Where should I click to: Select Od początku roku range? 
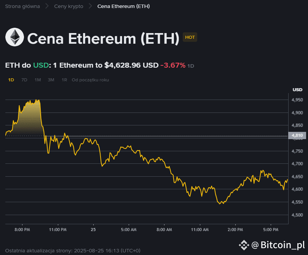point(90,80)
